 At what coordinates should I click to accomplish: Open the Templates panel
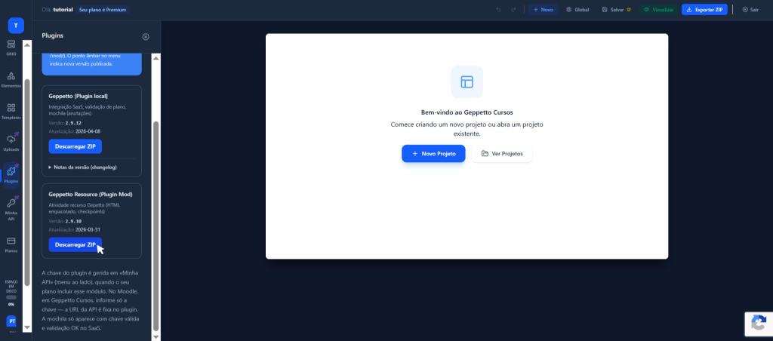[x=11, y=111]
